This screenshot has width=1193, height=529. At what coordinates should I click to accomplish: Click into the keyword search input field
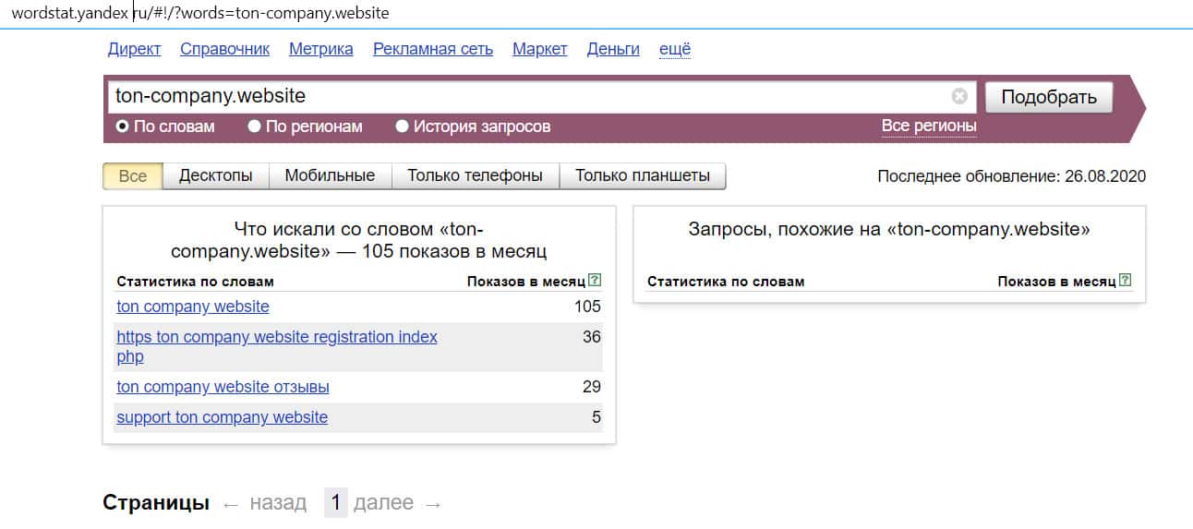tap(526, 96)
